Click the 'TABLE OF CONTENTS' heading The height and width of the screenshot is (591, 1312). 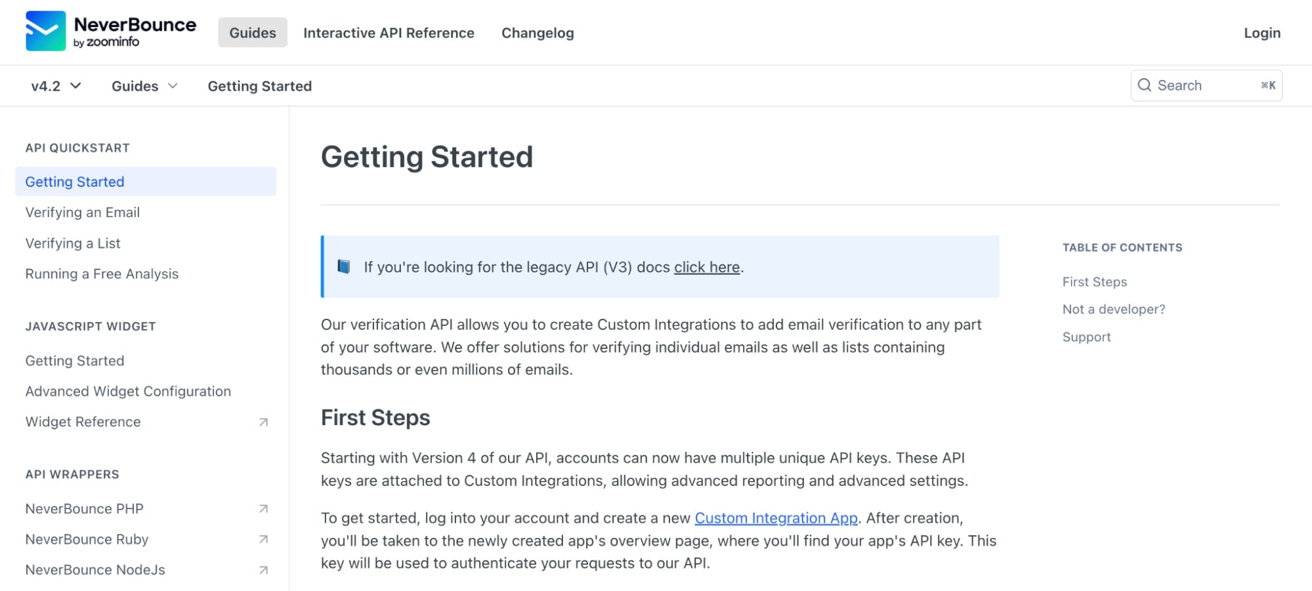pyautogui.click(x=1122, y=248)
